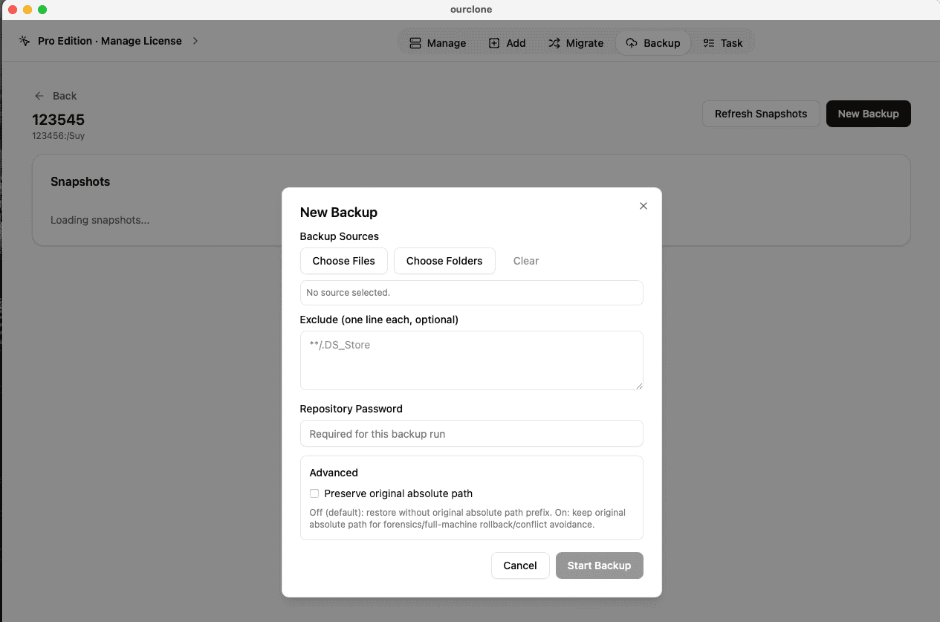Focus the Repository Password field

click(x=471, y=433)
